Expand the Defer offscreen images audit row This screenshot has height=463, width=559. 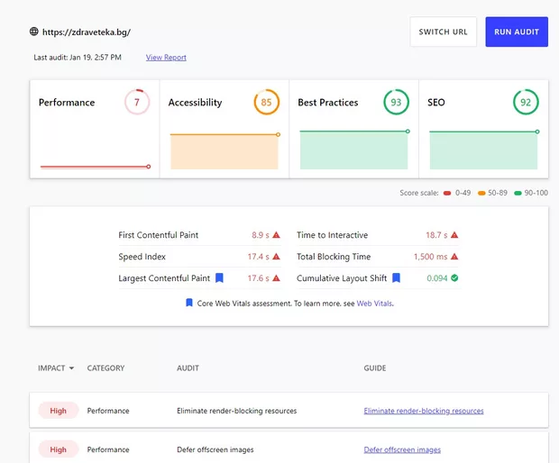[x=215, y=449]
